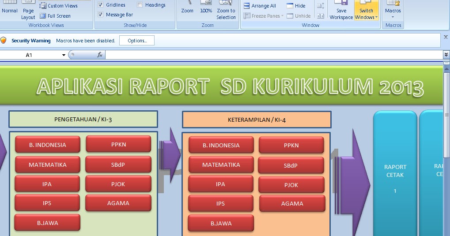Viewport: 450px width, 236px height.
Task: Open Keterampilan SBdP button
Action: click(291, 165)
